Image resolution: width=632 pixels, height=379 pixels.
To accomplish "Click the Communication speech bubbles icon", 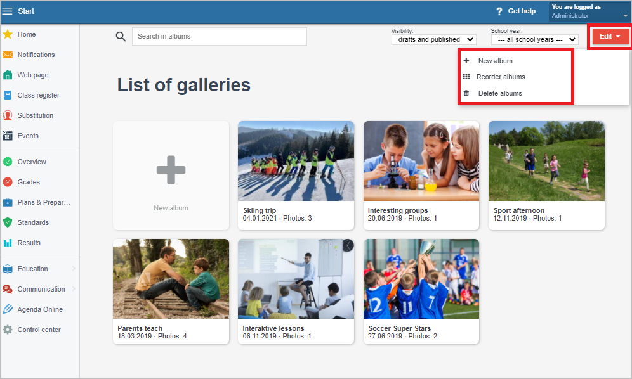I will pyautogui.click(x=8, y=289).
